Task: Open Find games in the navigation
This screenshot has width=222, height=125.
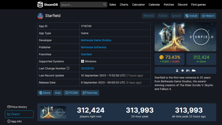Action: pos(198,5)
